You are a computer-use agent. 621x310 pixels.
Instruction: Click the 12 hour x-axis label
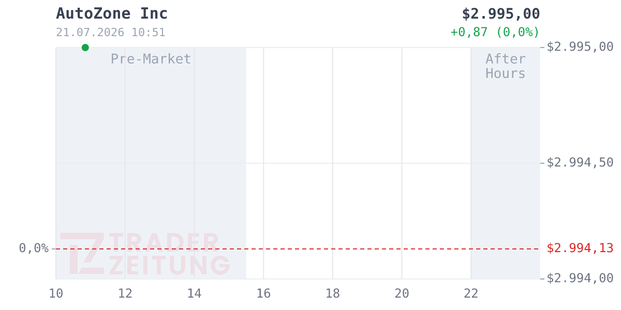coord(125,293)
